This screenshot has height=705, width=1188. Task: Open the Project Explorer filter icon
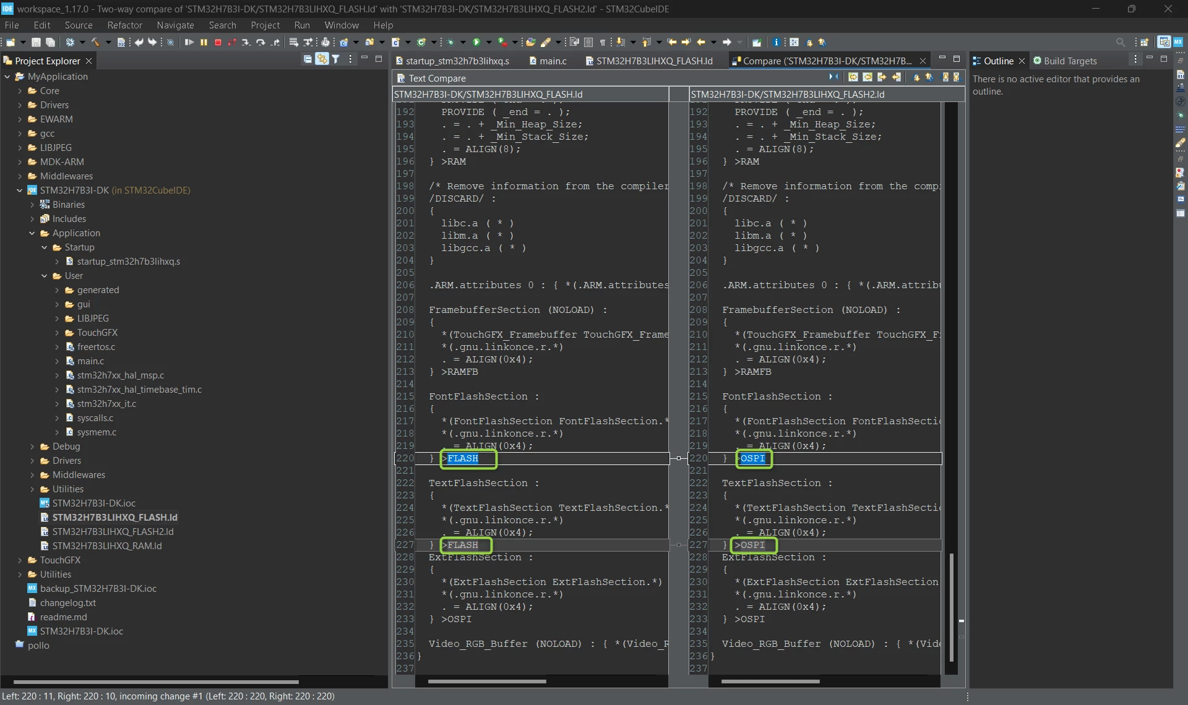pos(335,59)
